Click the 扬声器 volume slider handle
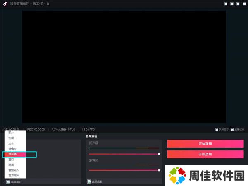 [159, 154]
